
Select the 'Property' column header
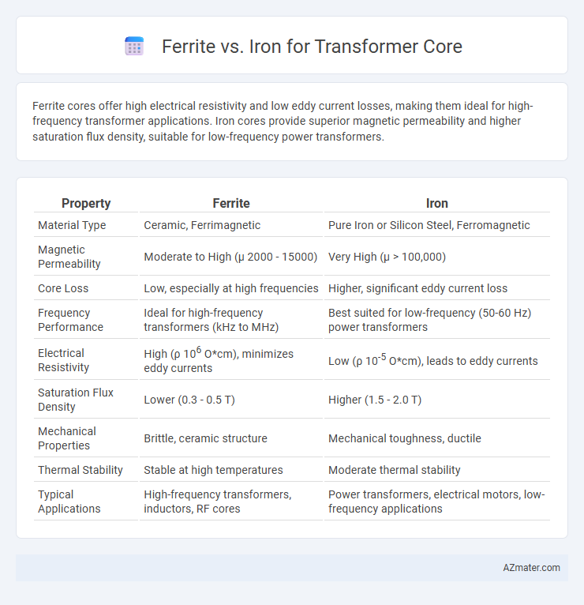coord(86,203)
